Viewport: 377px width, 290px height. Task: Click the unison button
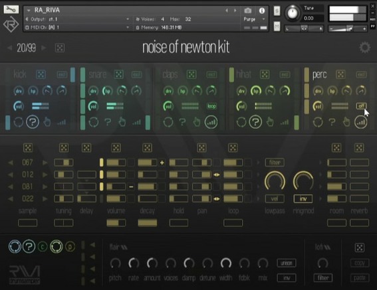pos(286,263)
